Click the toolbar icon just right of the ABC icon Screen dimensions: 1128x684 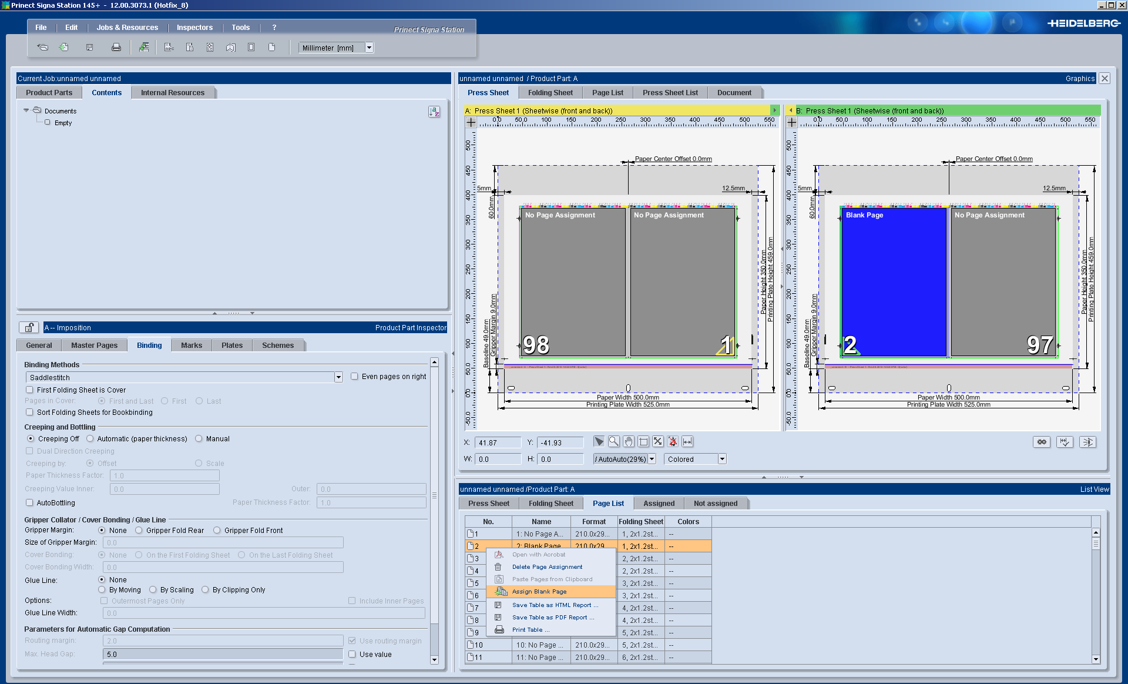click(x=190, y=48)
